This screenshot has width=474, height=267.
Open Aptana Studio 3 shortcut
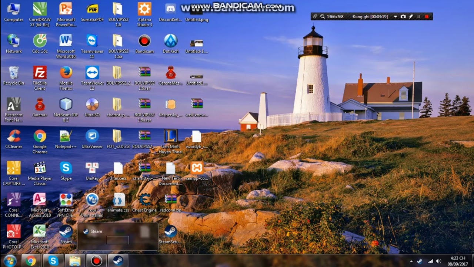click(144, 14)
